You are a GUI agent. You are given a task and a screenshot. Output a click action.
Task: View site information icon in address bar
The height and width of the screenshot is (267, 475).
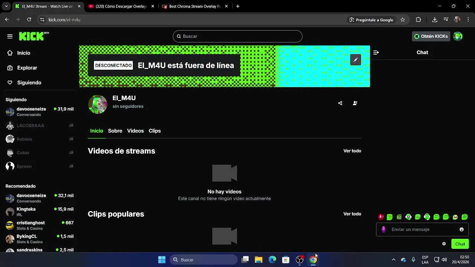point(42,20)
